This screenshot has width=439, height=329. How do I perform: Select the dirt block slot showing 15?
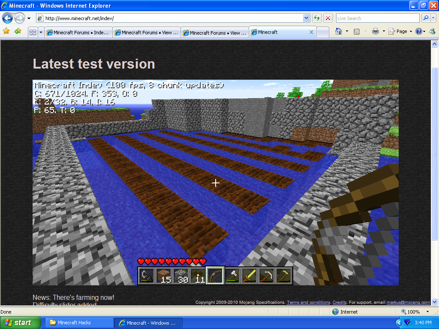(164, 276)
